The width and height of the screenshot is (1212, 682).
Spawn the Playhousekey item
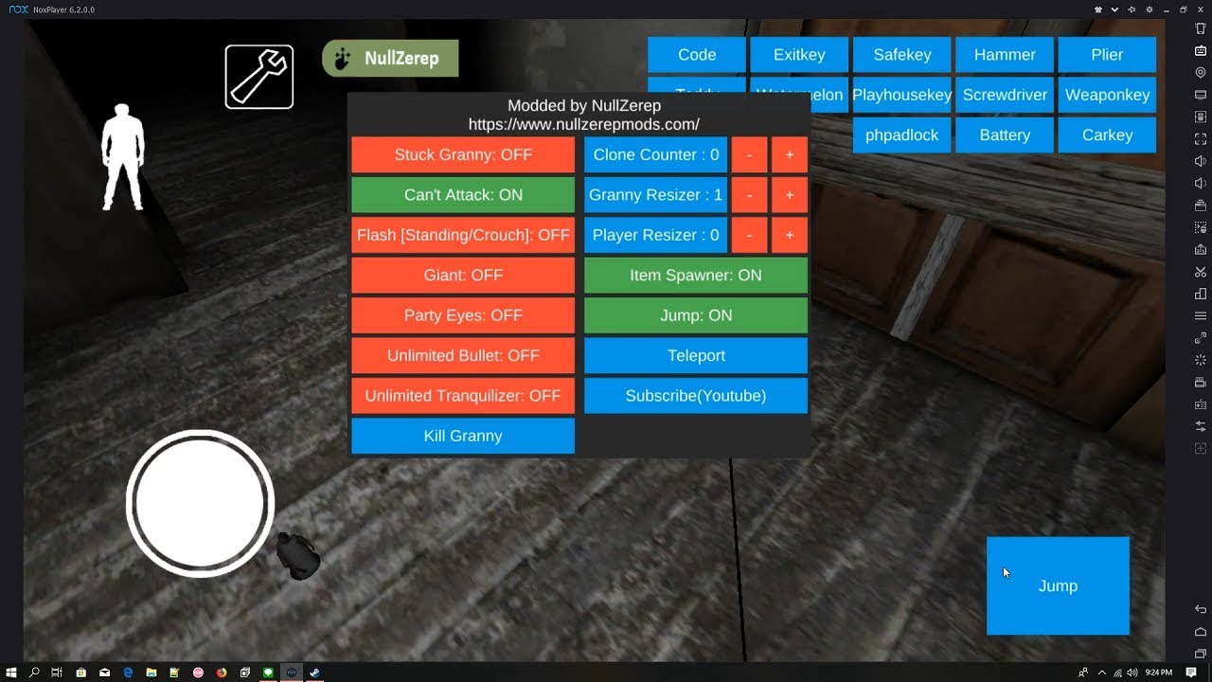click(x=902, y=95)
